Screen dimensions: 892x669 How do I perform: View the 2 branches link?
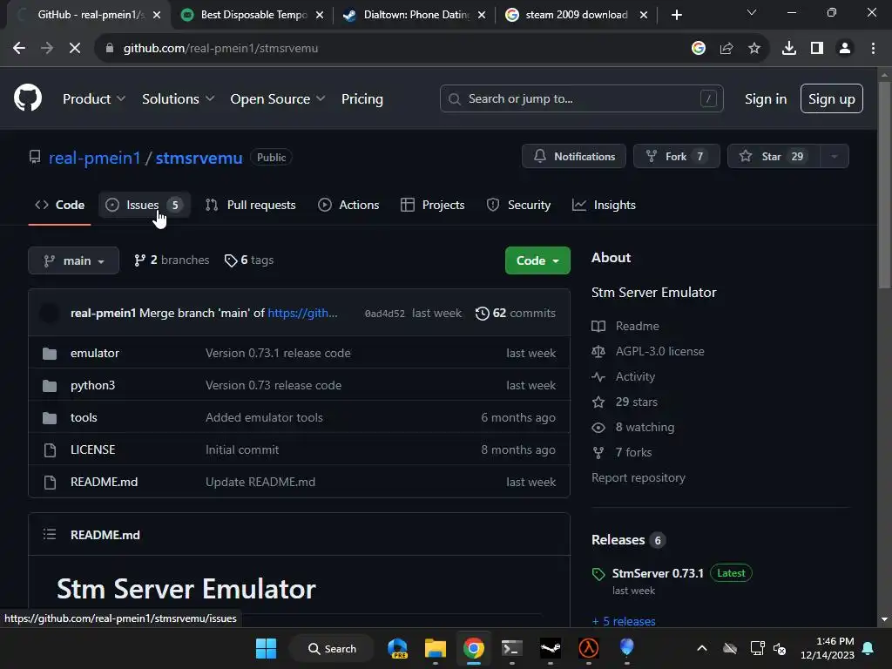[172, 260]
